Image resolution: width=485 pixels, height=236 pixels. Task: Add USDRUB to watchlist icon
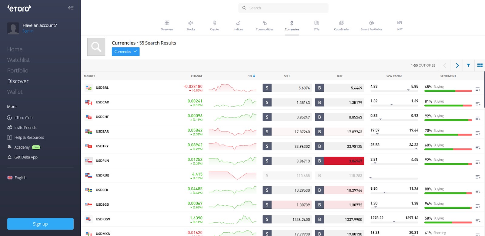[x=478, y=177]
